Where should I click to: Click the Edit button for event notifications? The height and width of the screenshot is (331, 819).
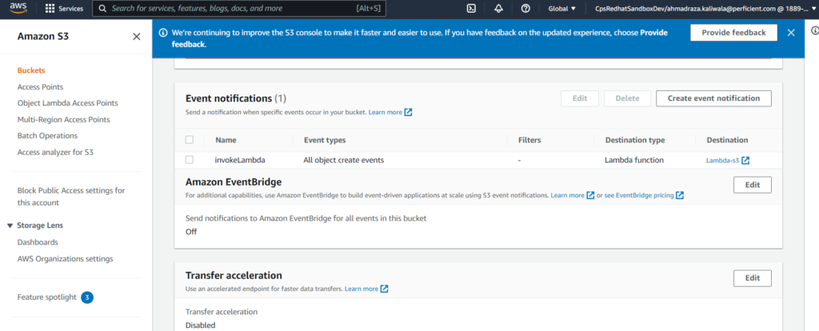[x=580, y=98]
